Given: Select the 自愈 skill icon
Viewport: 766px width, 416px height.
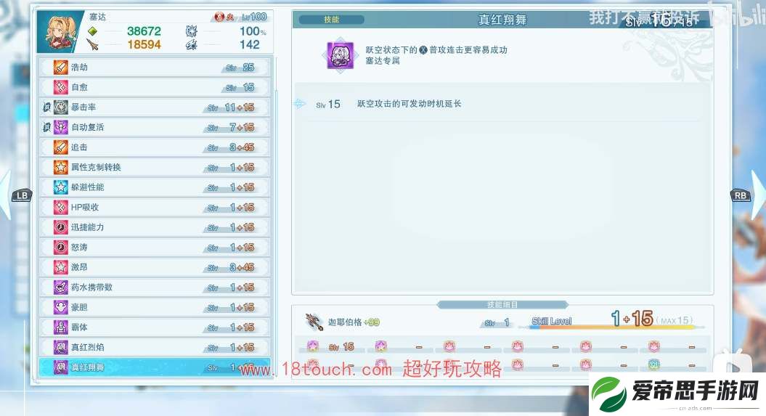Looking at the screenshot, I should [60, 87].
